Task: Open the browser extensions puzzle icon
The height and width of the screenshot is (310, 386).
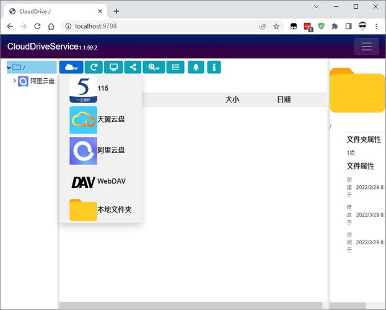Action: [335, 26]
